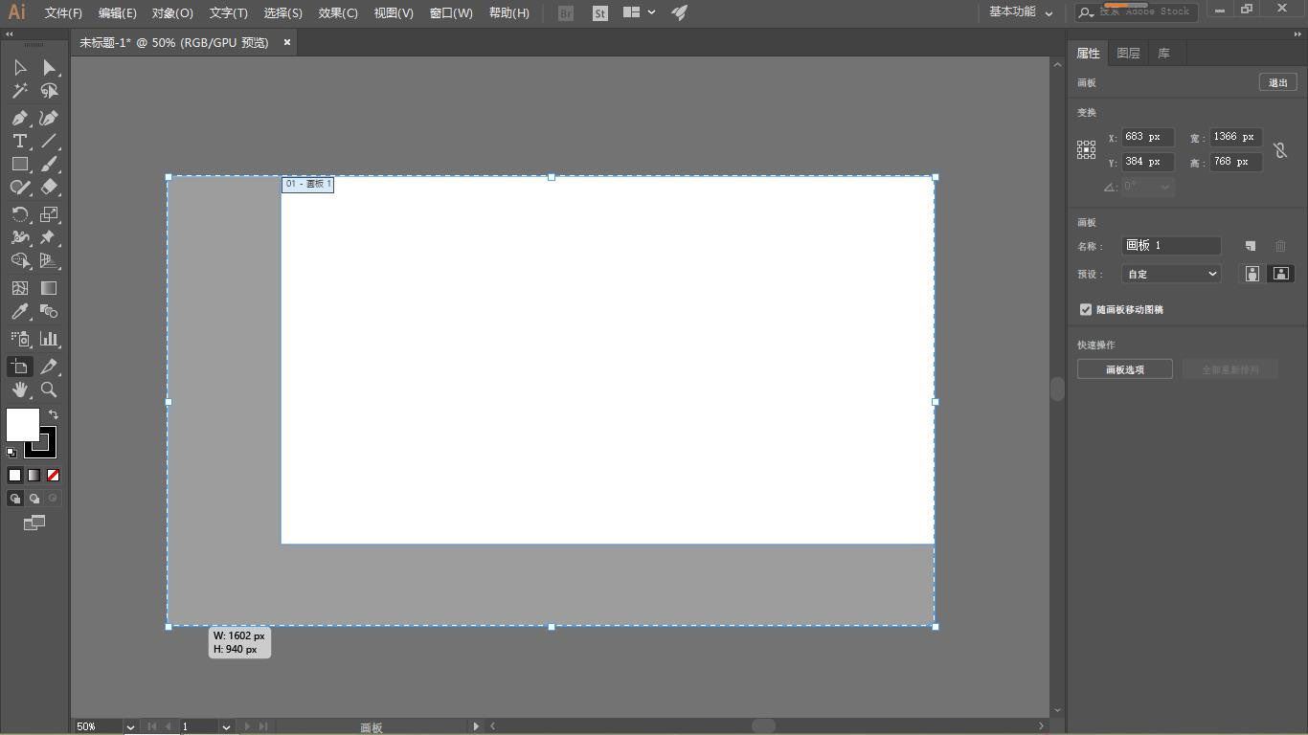Click the 画板选项 button

click(1124, 369)
